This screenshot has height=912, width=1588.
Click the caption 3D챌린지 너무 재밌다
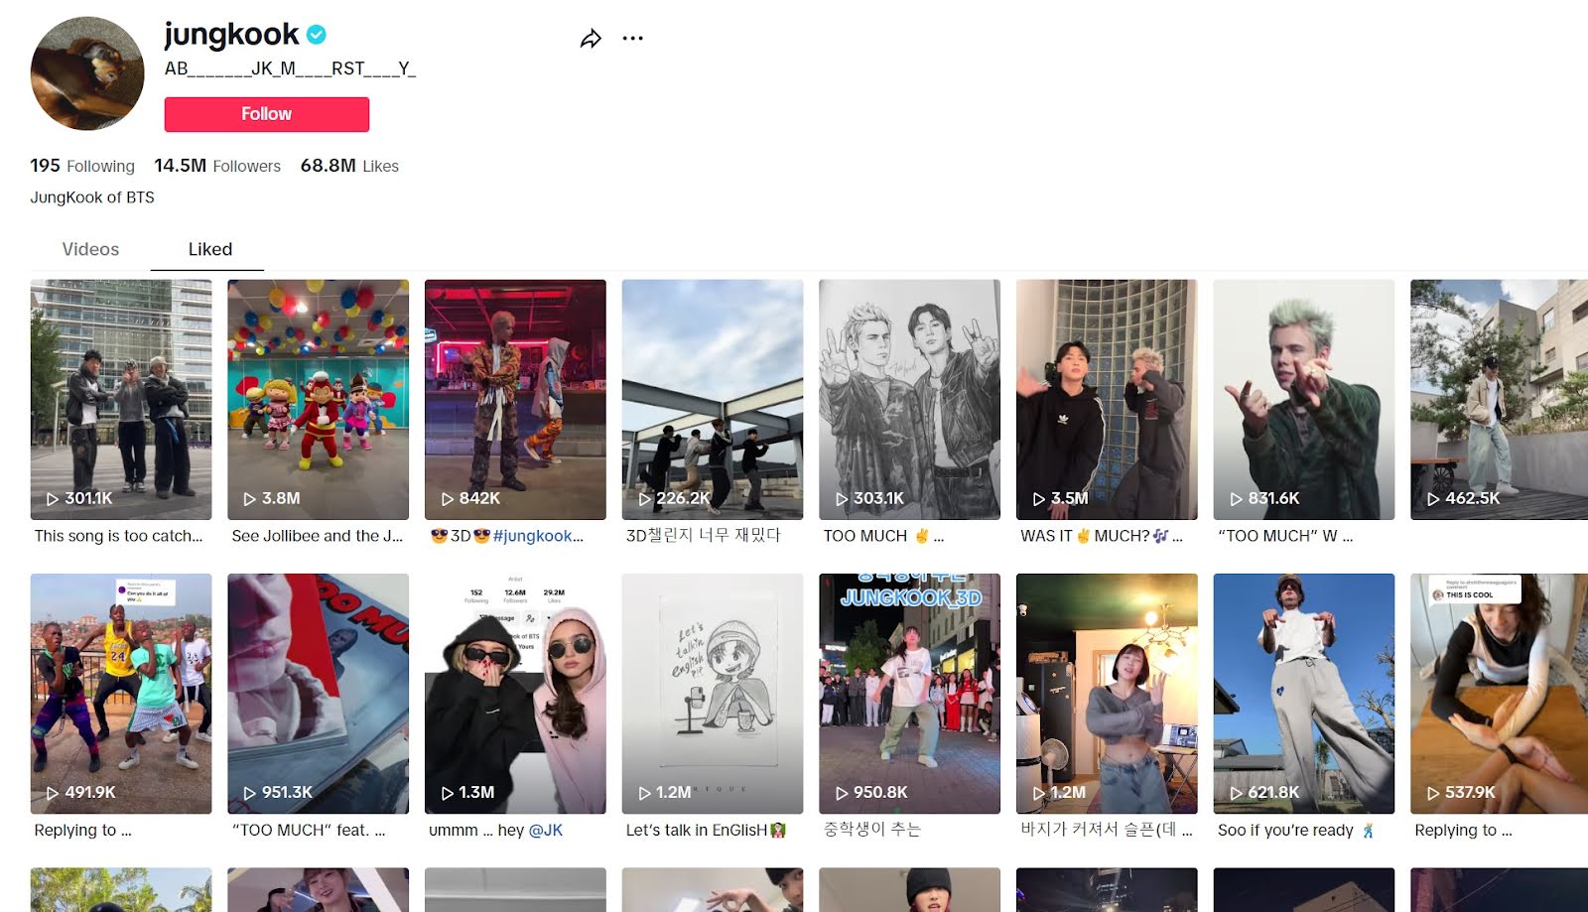tap(703, 536)
